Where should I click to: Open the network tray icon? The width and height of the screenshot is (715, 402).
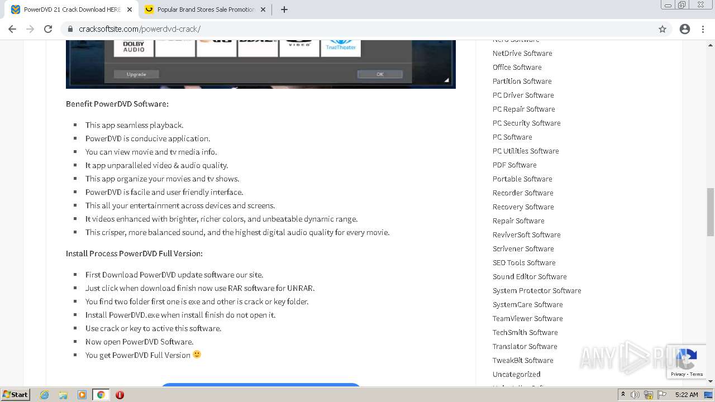click(x=649, y=395)
